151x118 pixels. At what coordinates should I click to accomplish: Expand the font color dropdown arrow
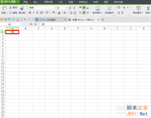62,13
